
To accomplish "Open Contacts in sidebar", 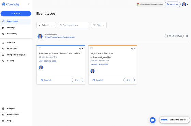I will (16, 42).
